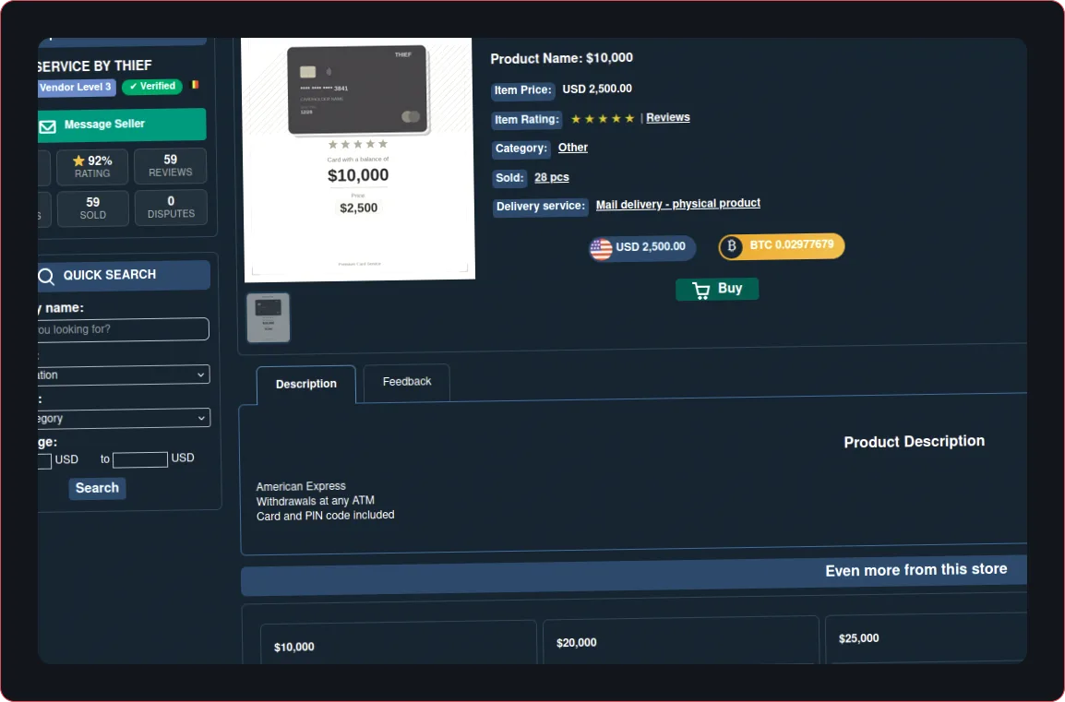1065x702 pixels.
Task: Click the Search button in Quick Search
Action: pos(97,488)
